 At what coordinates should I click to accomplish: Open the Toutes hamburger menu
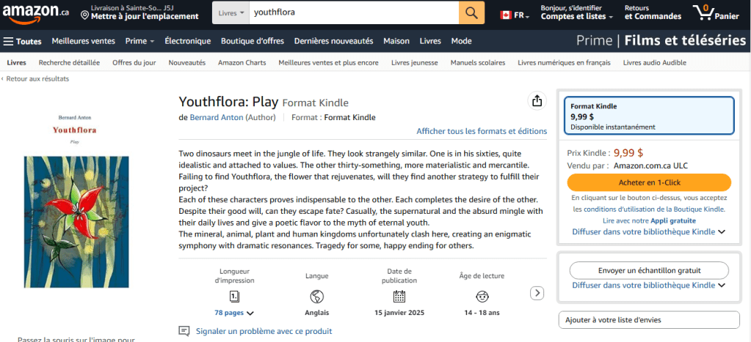click(22, 41)
